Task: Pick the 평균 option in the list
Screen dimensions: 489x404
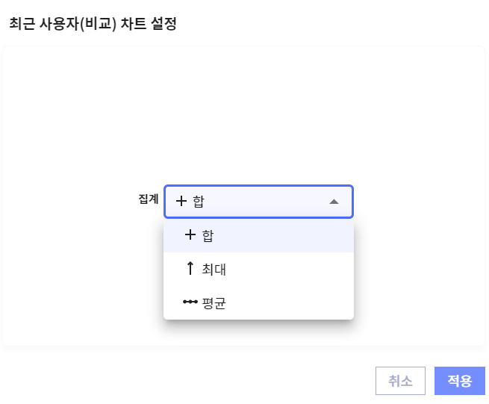Action: 258,302
